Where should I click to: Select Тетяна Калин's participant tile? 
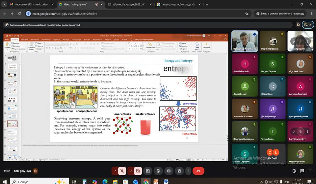pos(273,131)
